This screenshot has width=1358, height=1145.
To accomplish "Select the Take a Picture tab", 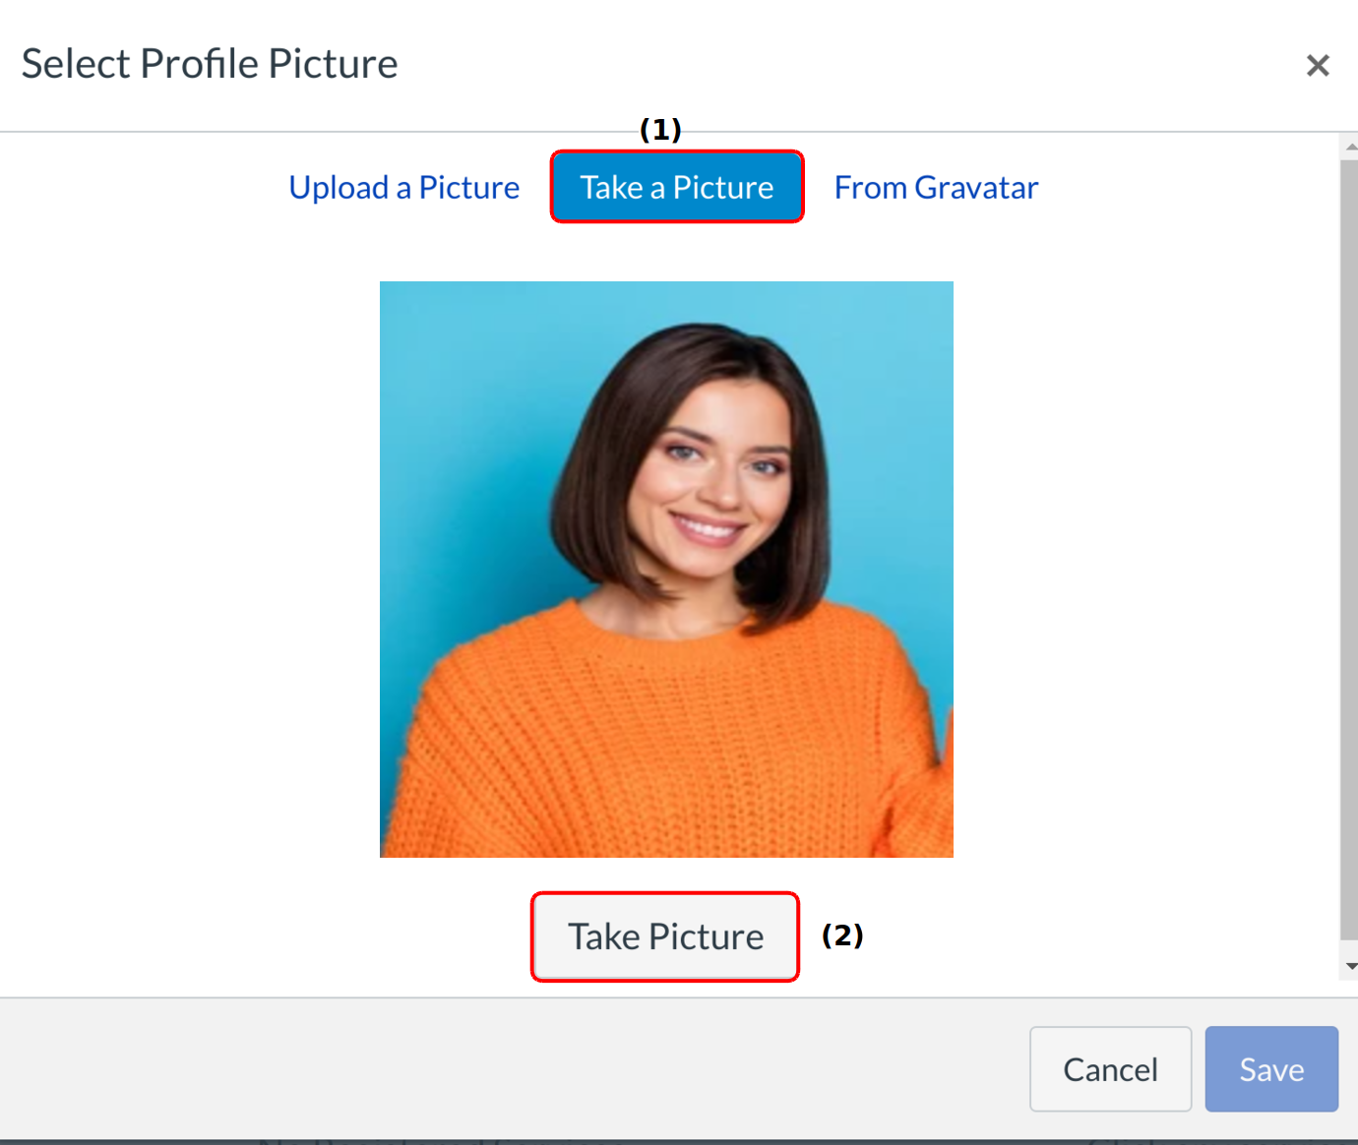I will click(x=677, y=187).
